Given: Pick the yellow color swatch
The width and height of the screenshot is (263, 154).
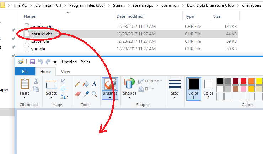Looking at the screenshot, I should coord(259,81).
